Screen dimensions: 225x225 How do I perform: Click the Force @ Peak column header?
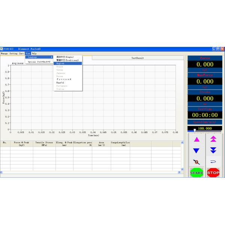22,144
